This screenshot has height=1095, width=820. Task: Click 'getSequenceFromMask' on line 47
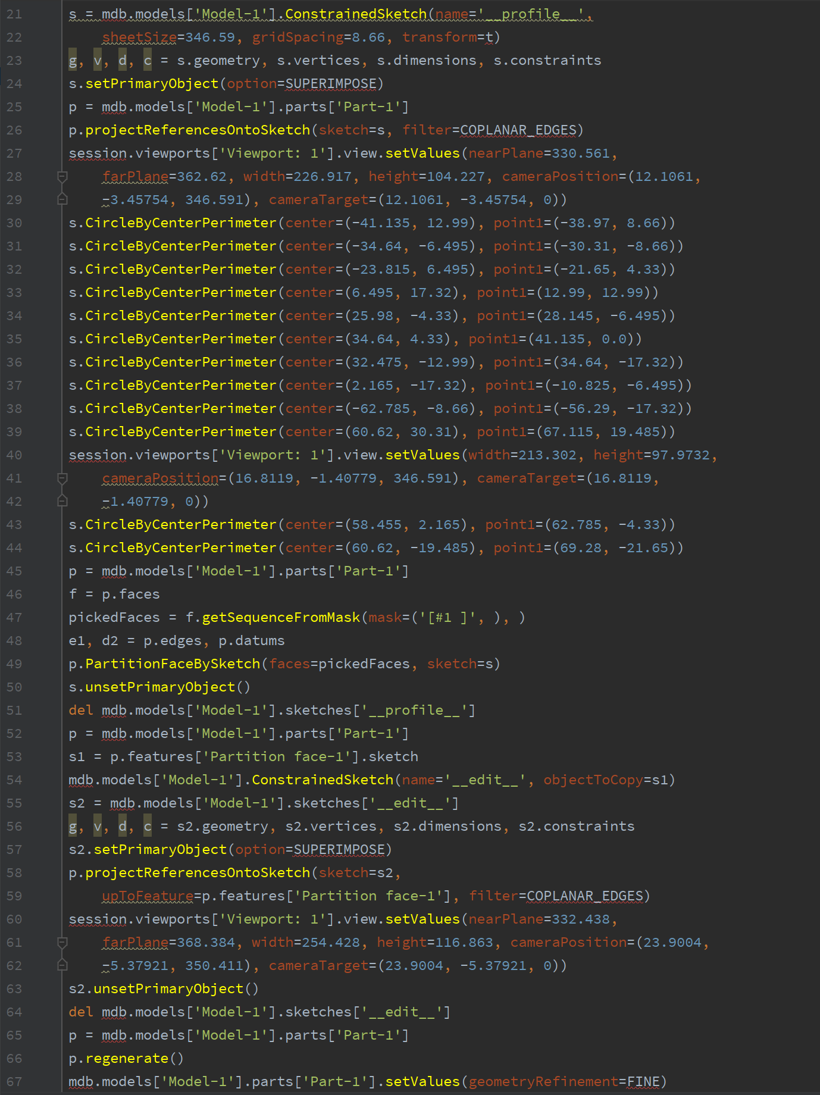click(281, 617)
